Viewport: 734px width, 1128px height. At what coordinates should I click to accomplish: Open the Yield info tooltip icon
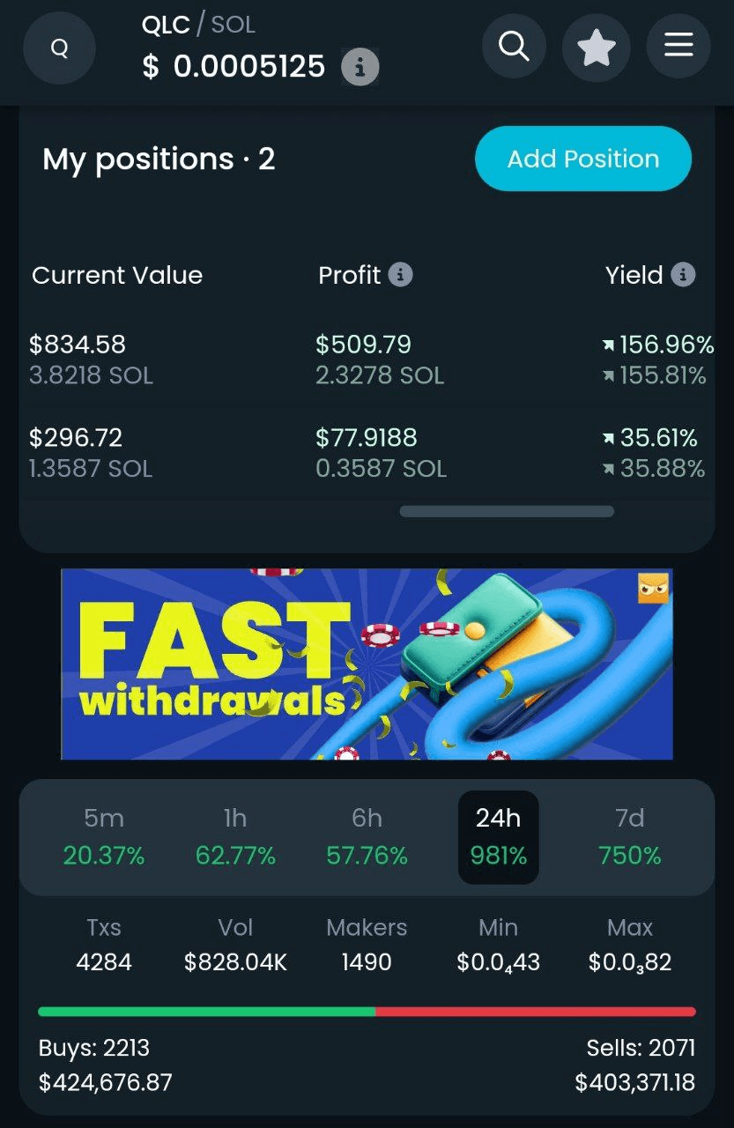pyautogui.click(x=683, y=275)
